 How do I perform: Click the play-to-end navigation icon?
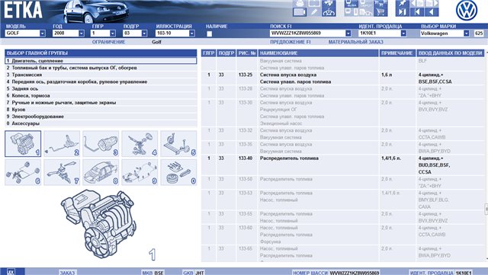(403, 12)
